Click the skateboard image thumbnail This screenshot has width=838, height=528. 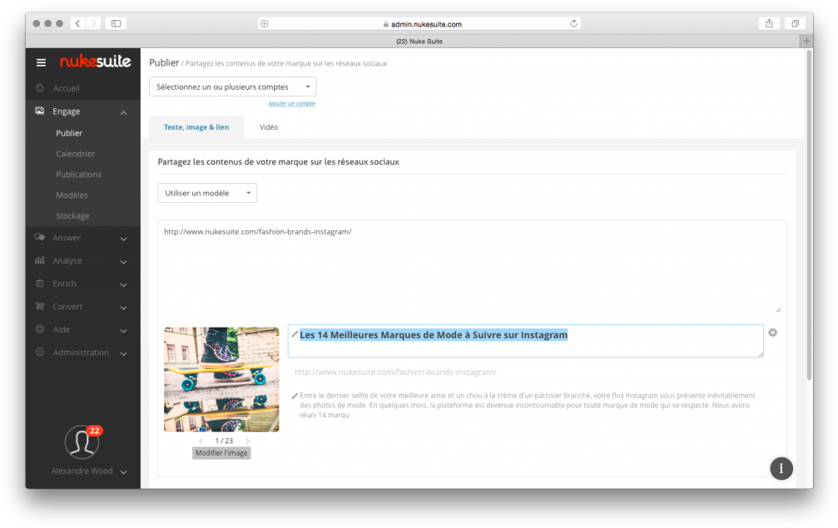click(x=221, y=379)
